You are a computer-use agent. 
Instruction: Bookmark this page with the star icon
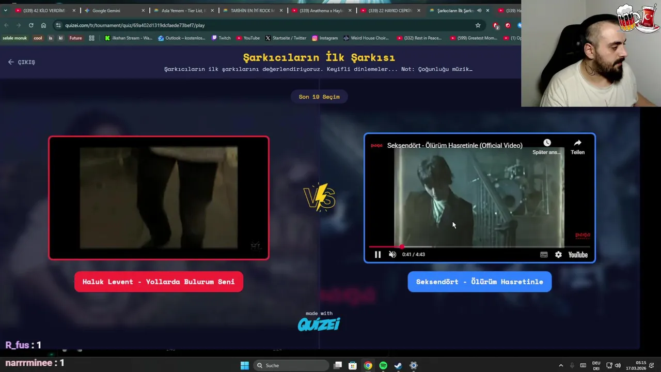click(x=478, y=25)
